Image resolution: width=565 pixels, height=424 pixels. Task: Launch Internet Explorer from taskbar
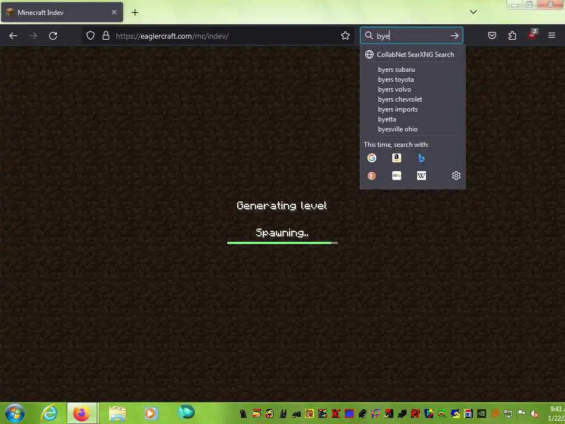pyautogui.click(x=49, y=413)
